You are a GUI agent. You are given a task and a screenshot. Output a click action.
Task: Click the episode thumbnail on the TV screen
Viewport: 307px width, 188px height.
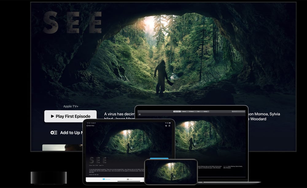[62, 148]
